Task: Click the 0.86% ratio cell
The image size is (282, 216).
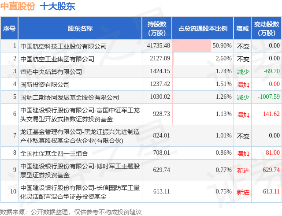Action: coord(203,153)
